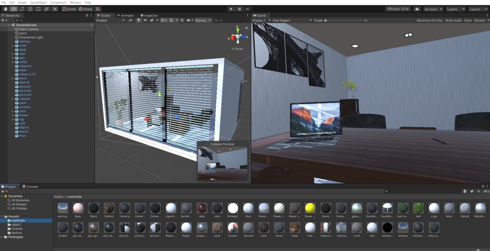
Task: Click Search by Type icon in Project
Action: click(465, 191)
